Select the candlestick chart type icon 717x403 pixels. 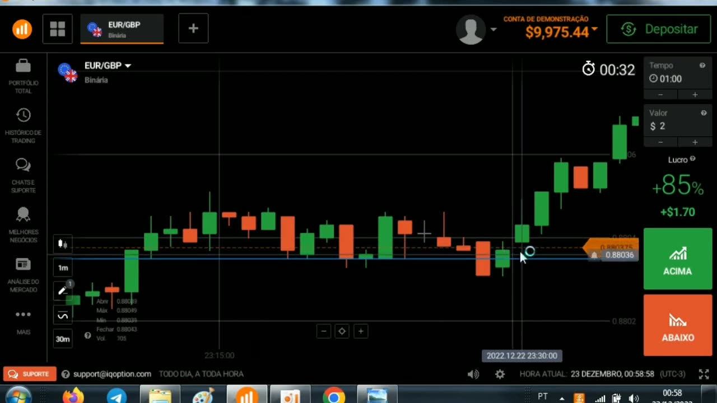coord(63,244)
